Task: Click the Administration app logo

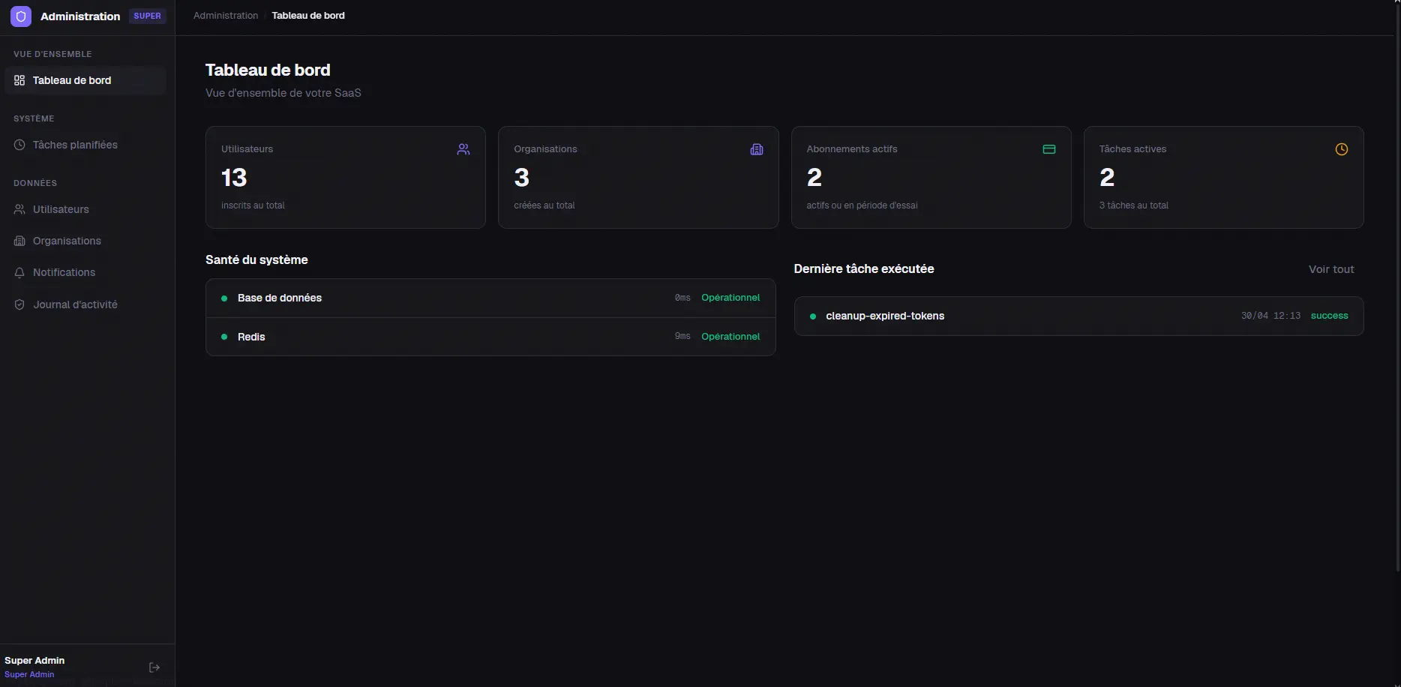Action: click(x=20, y=16)
